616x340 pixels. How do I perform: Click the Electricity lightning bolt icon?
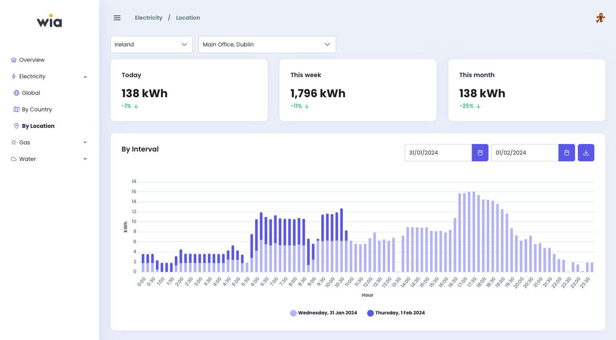pyautogui.click(x=14, y=76)
